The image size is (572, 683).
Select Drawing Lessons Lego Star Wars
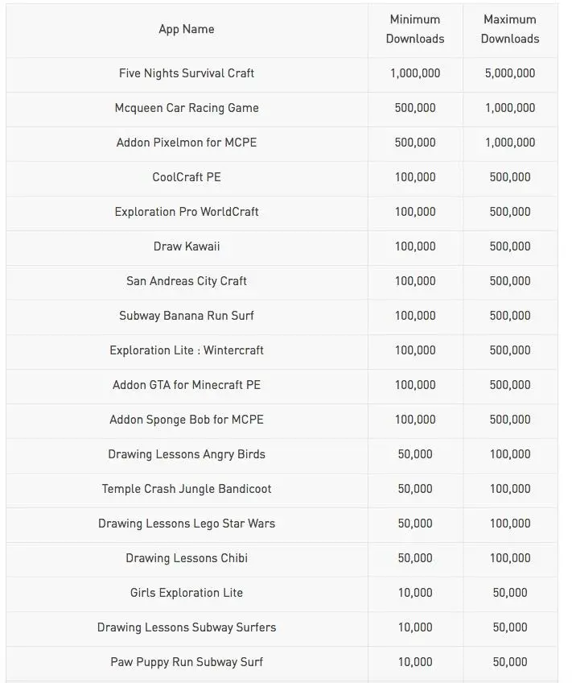coord(187,524)
